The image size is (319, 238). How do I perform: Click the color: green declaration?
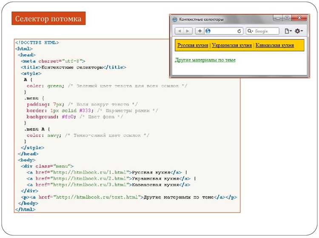tap(46, 86)
